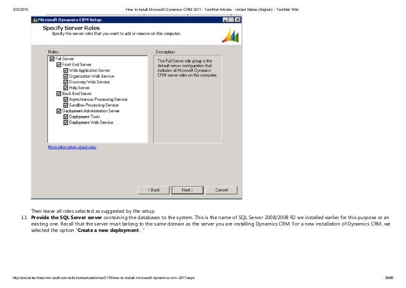Click the Description text box
This screenshot has width=406, height=288.
188,99
